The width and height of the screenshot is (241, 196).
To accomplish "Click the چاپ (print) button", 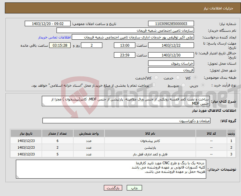I will tap(134, 188).
